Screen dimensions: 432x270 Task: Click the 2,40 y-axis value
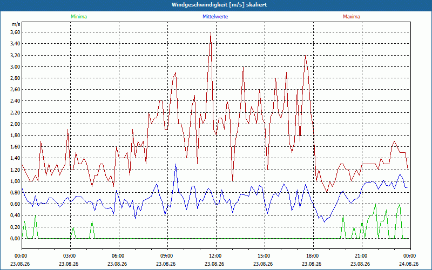(x=16, y=101)
